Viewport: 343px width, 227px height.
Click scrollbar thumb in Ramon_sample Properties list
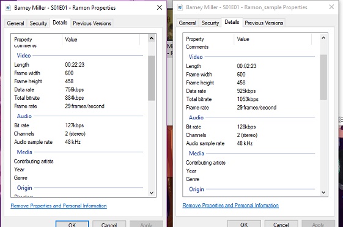[x=323, y=77]
